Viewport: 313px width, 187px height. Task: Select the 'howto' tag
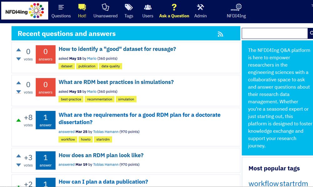86,139
